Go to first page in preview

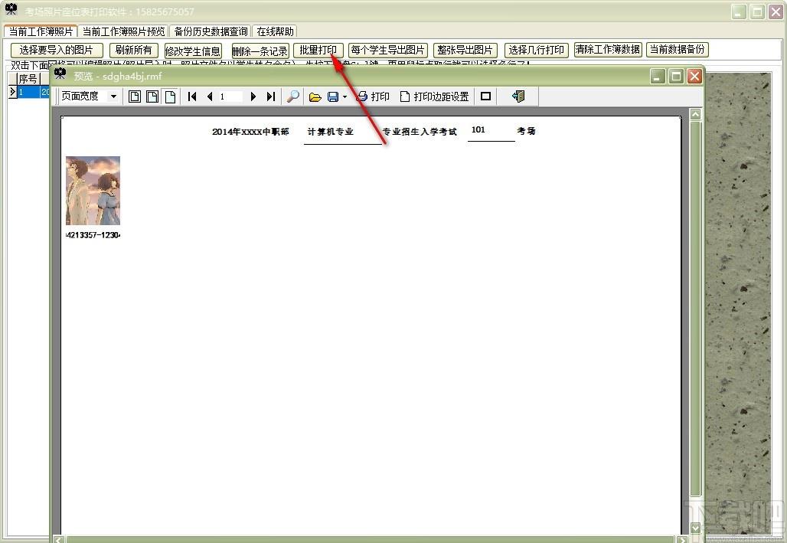pos(191,96)
